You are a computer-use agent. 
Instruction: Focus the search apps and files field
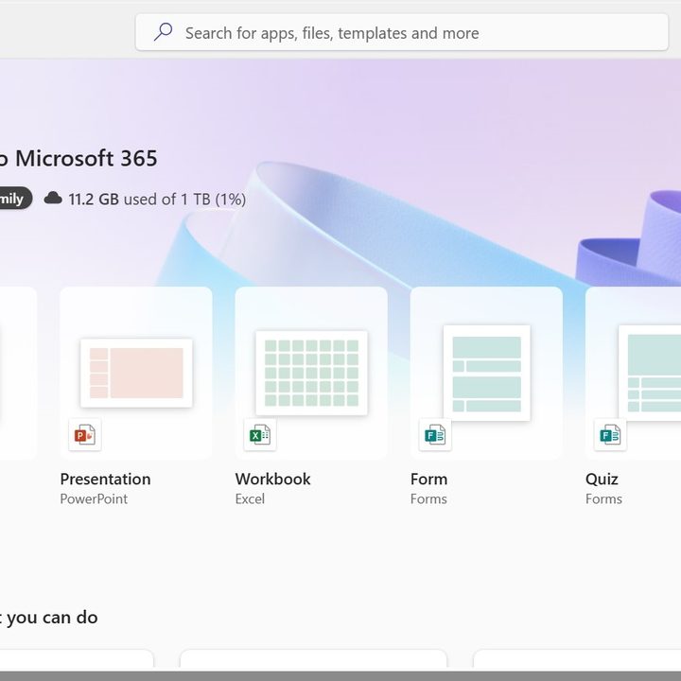point(402,32)
